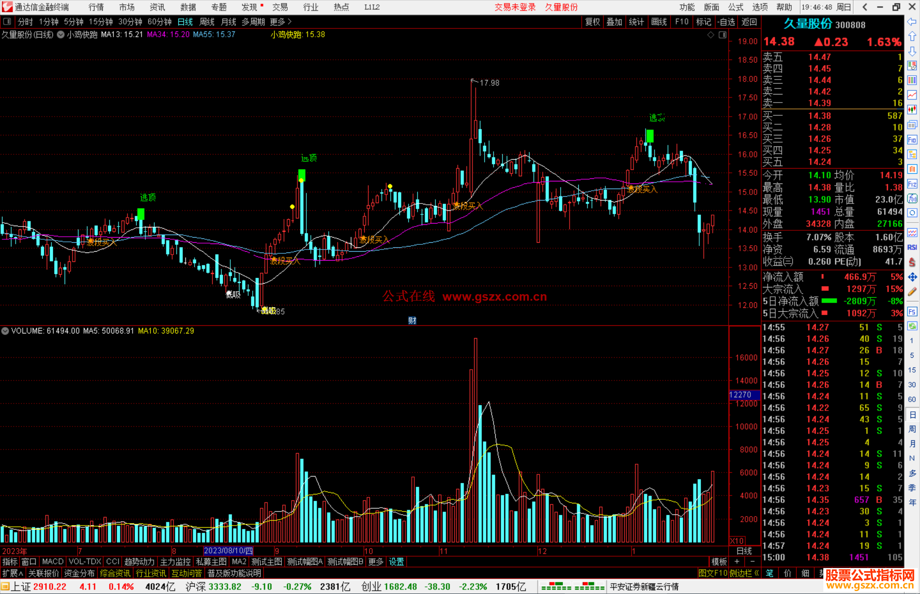Screen dimensions: 920x594
Task: Collapse the sidebar via 侧边栏 button
Action: (744, 573)
